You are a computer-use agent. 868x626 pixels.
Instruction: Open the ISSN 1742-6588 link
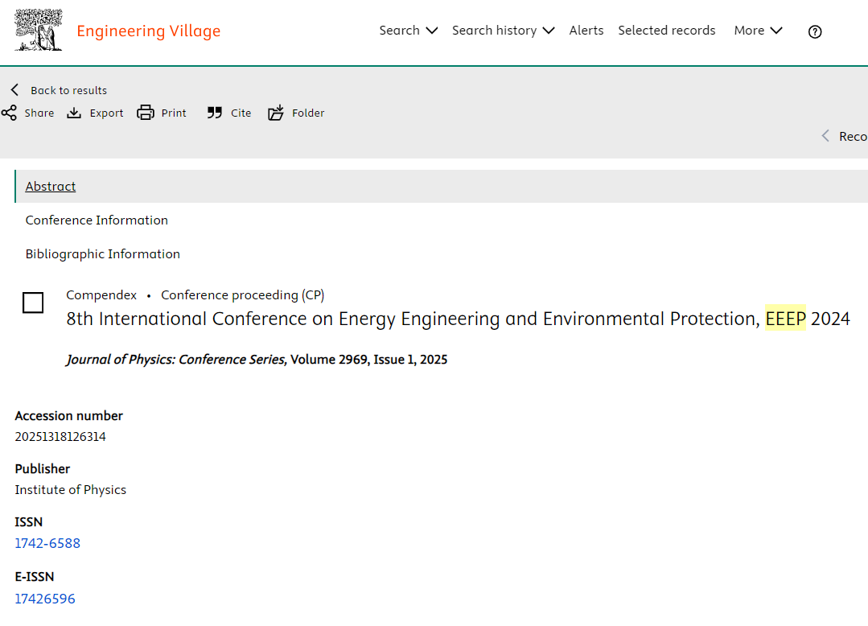click(47, 543)
